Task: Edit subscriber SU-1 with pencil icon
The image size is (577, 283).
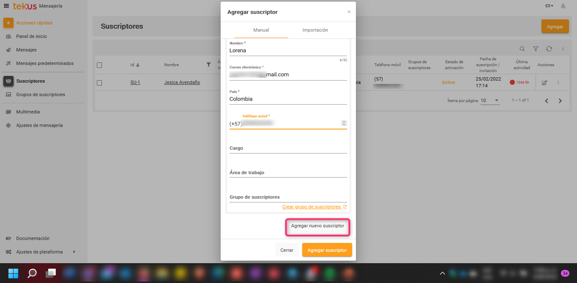Action: pyautogui.click(x=544, y=83)
